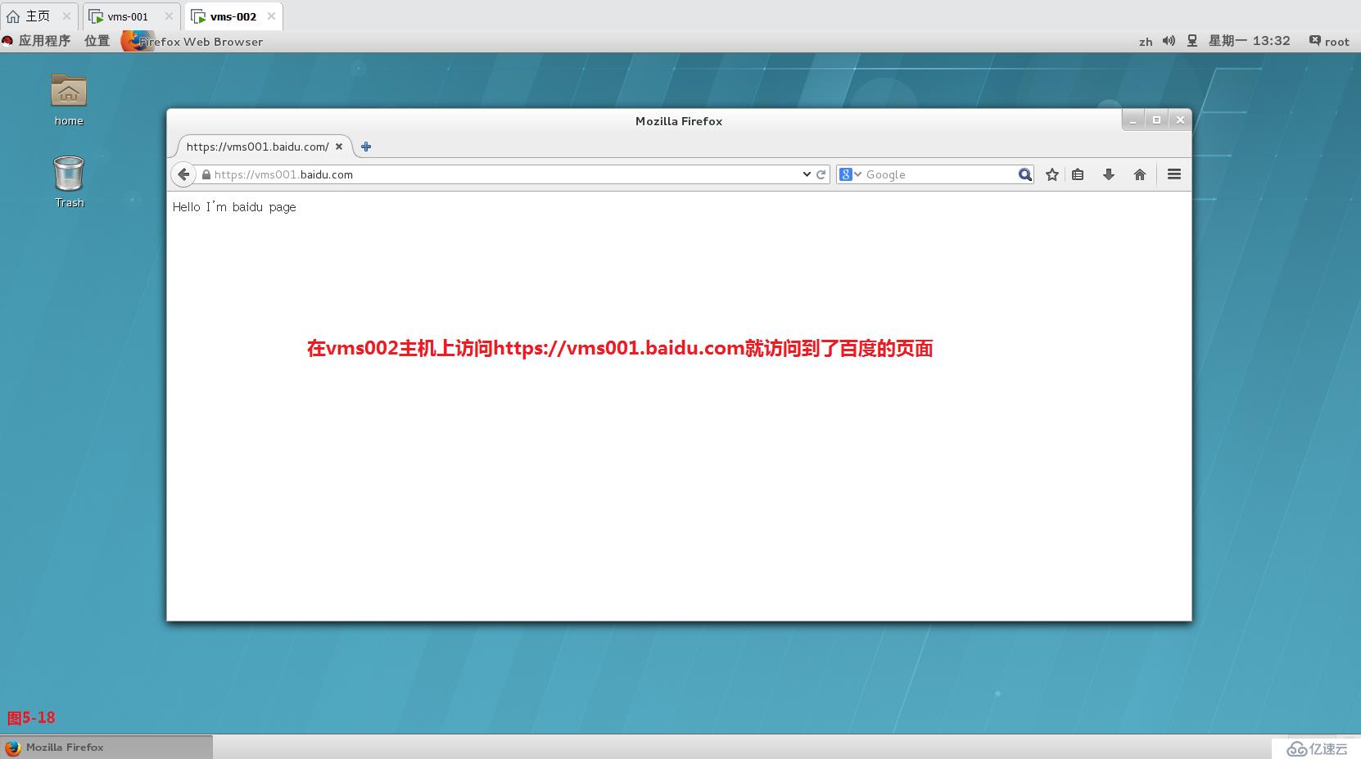This screenshot has width=1361, height=759.
Task: Open the zh input language indicator
Action: coord(1146,42)
